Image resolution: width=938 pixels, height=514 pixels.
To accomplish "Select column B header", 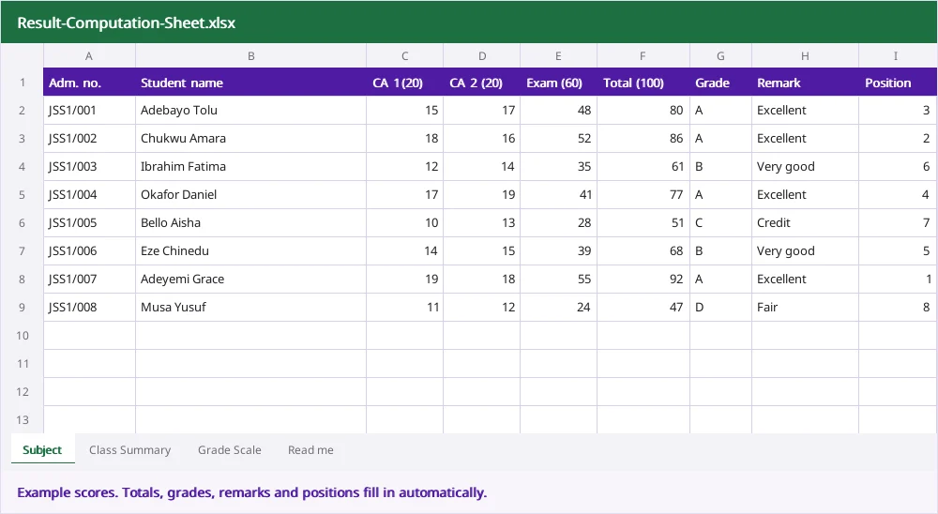I will 250,55.
